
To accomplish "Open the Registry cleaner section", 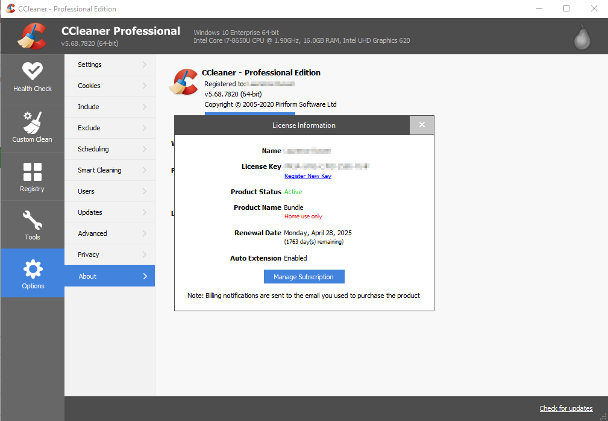I will [32, 176].
